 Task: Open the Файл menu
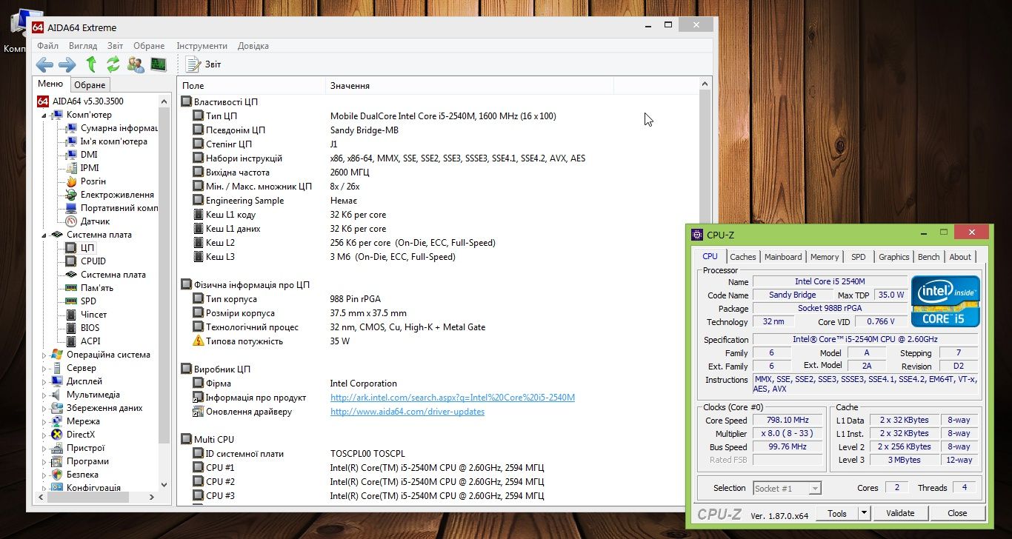47,46
